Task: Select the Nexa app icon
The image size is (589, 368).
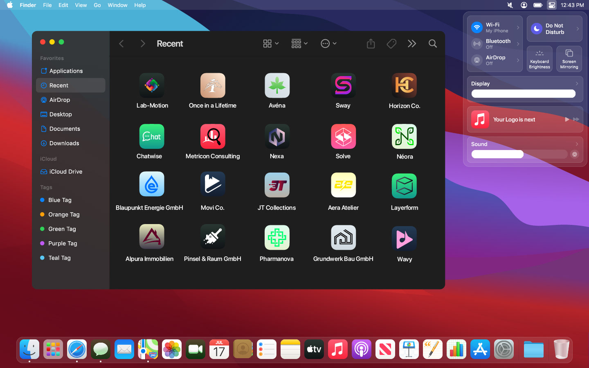Action: (277, 136)
